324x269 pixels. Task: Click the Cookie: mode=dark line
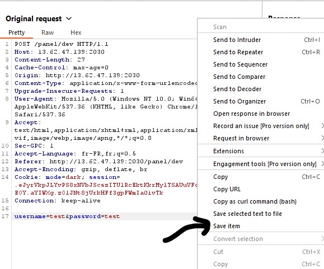[67, 177]
